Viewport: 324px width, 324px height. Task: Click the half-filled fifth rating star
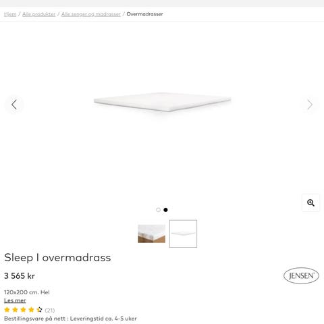point(39,310)
